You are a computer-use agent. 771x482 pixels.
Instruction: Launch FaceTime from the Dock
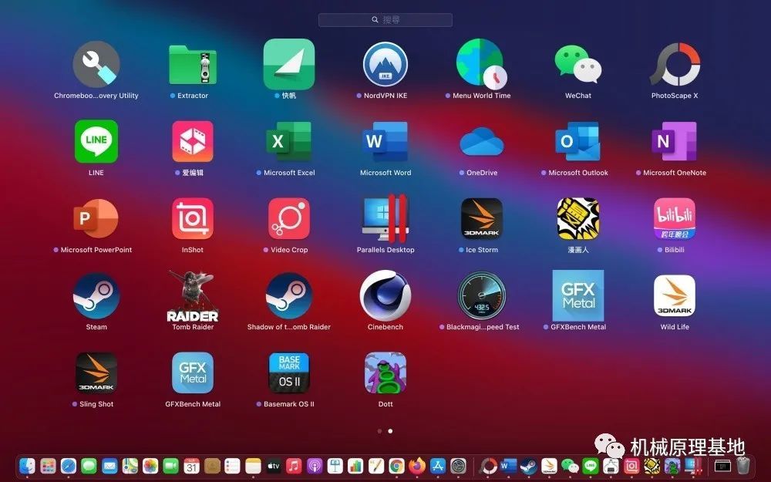tap(170, 465)
